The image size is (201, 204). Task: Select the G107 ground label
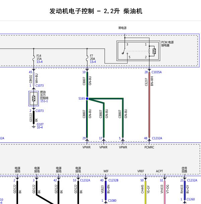click(40, 124)
